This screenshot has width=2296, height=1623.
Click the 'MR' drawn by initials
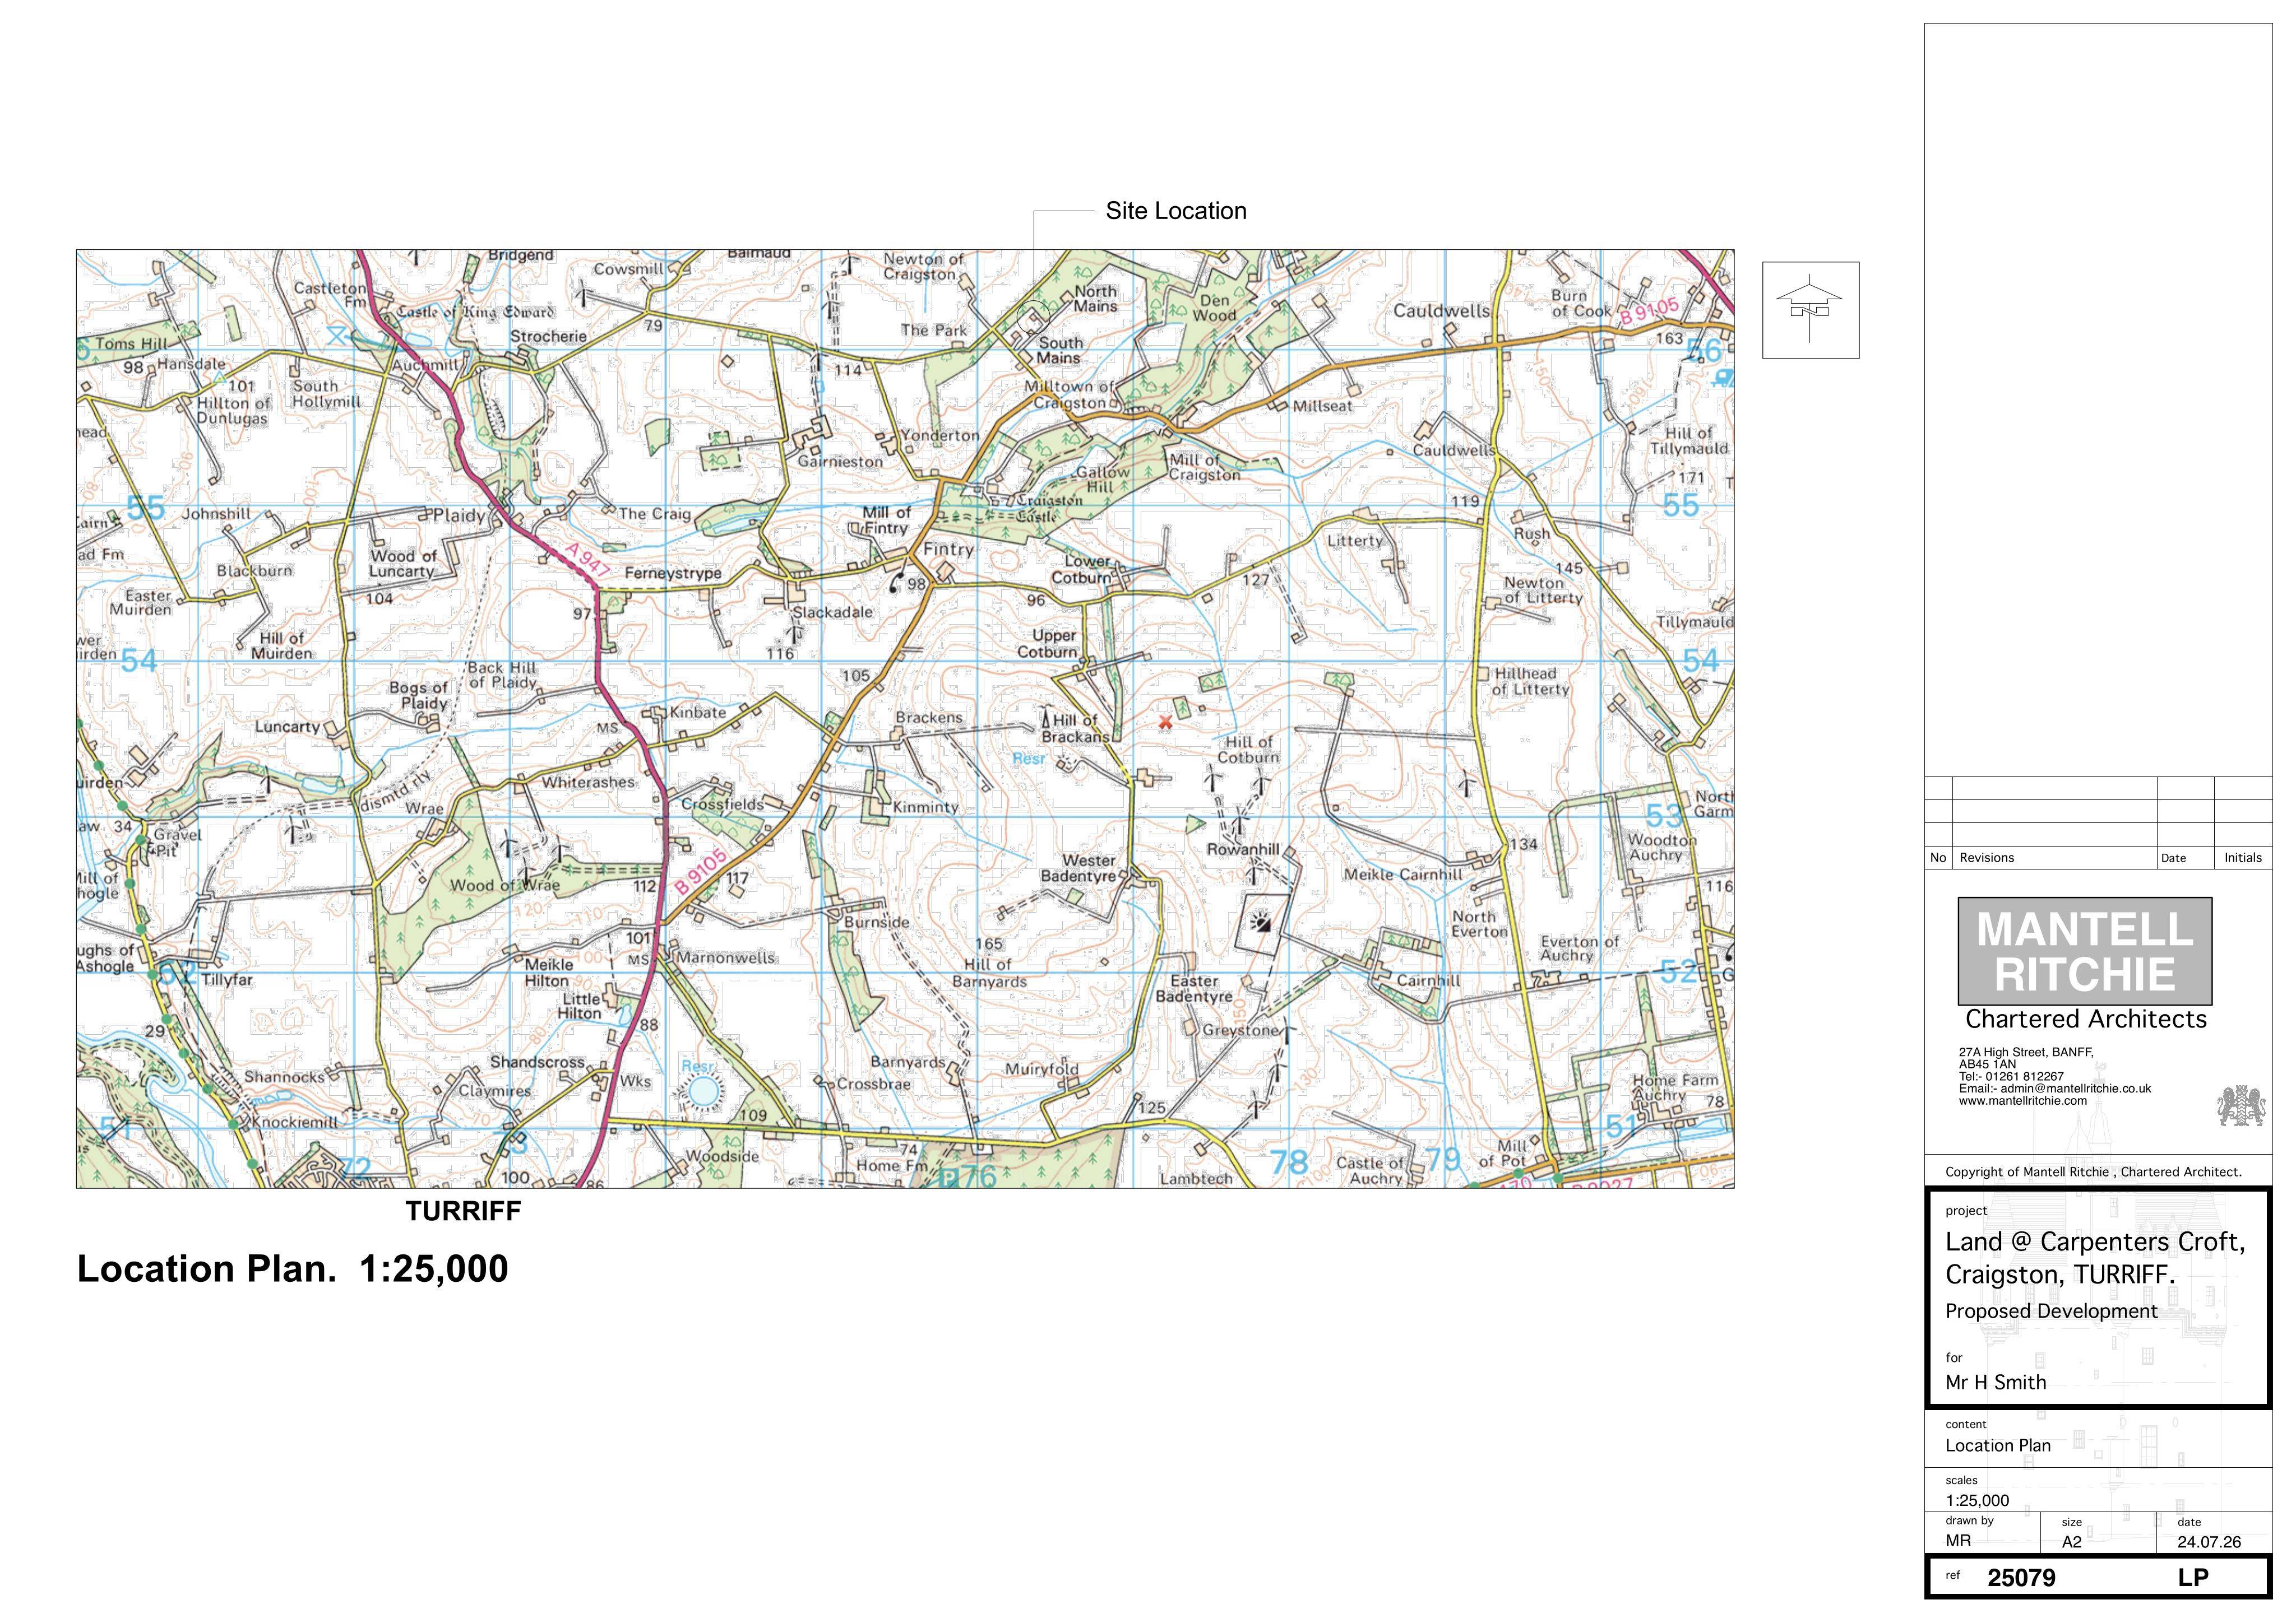tap(1958, 1541)
